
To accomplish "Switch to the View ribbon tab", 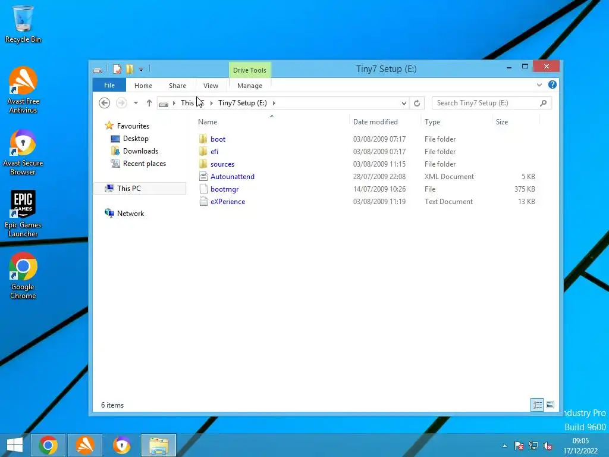I will tap(211, 86).
